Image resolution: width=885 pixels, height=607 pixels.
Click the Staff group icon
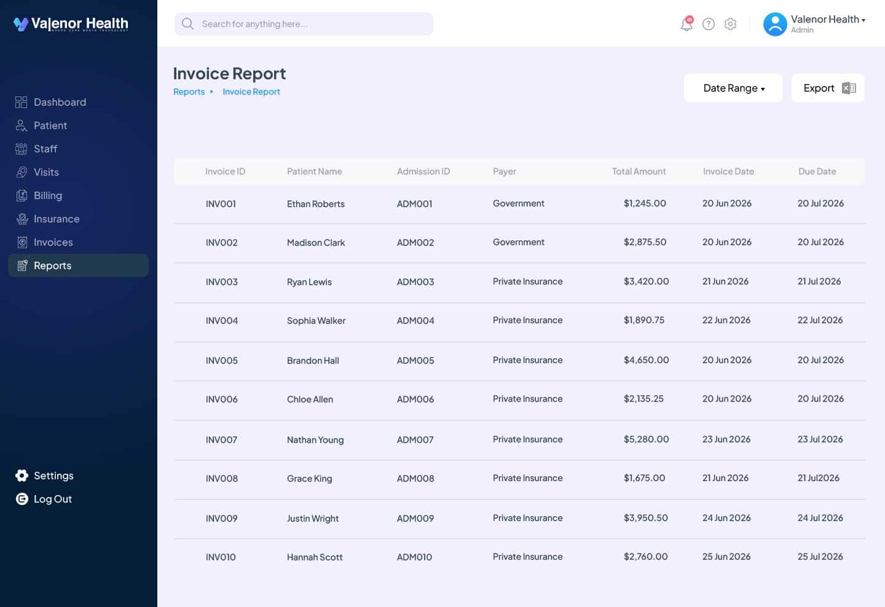[22, 149]
